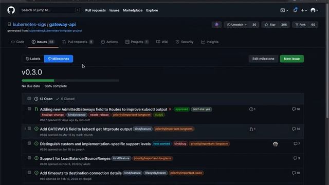
Task: Open Issues in top navigation
Action: (x=114, y=10)
